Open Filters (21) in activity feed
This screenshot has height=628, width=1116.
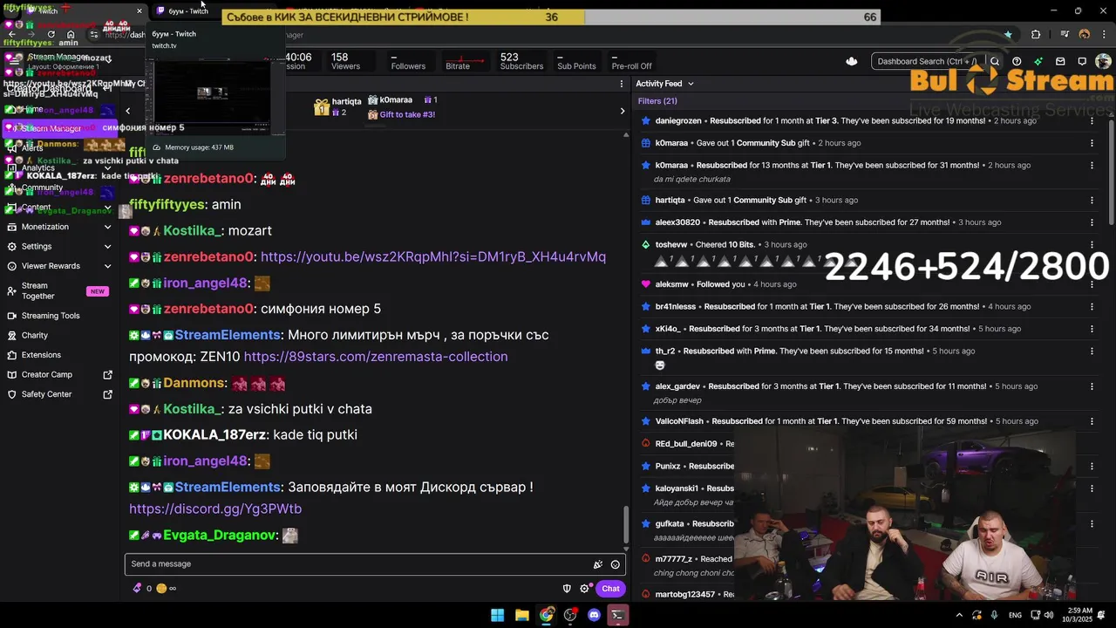[x=657, y=101]
